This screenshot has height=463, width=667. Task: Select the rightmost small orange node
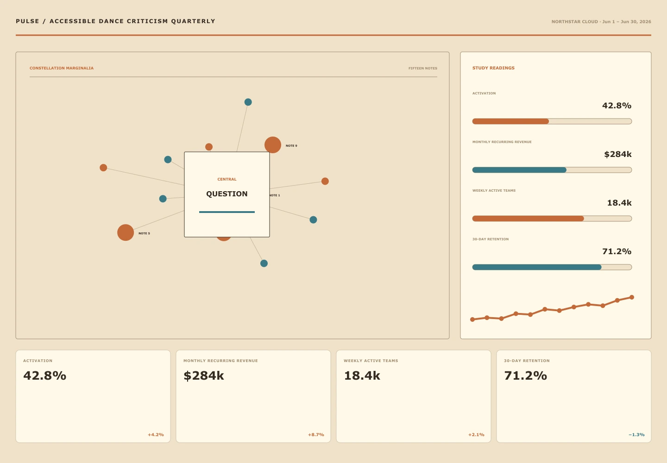point(325,181)
